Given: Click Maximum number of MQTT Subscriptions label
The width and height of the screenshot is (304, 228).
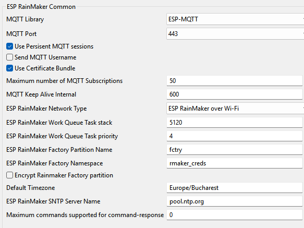Looking at the screenshot, I should 64,81.
